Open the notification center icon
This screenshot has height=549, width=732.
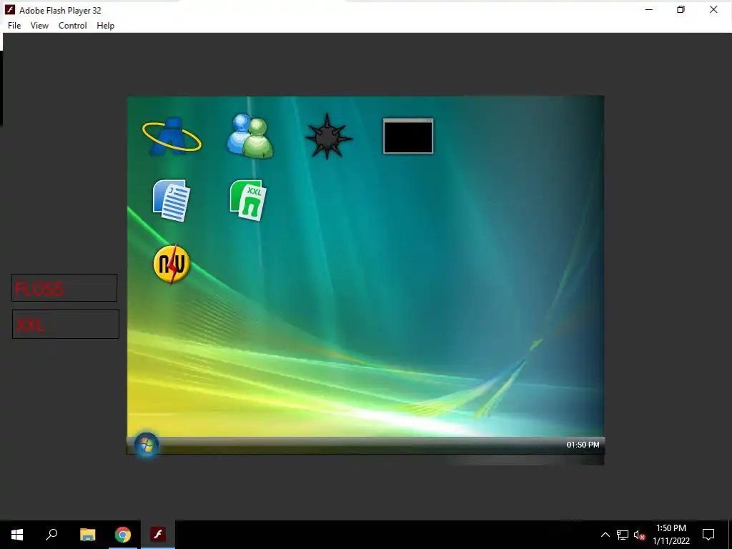coord(708,535)
